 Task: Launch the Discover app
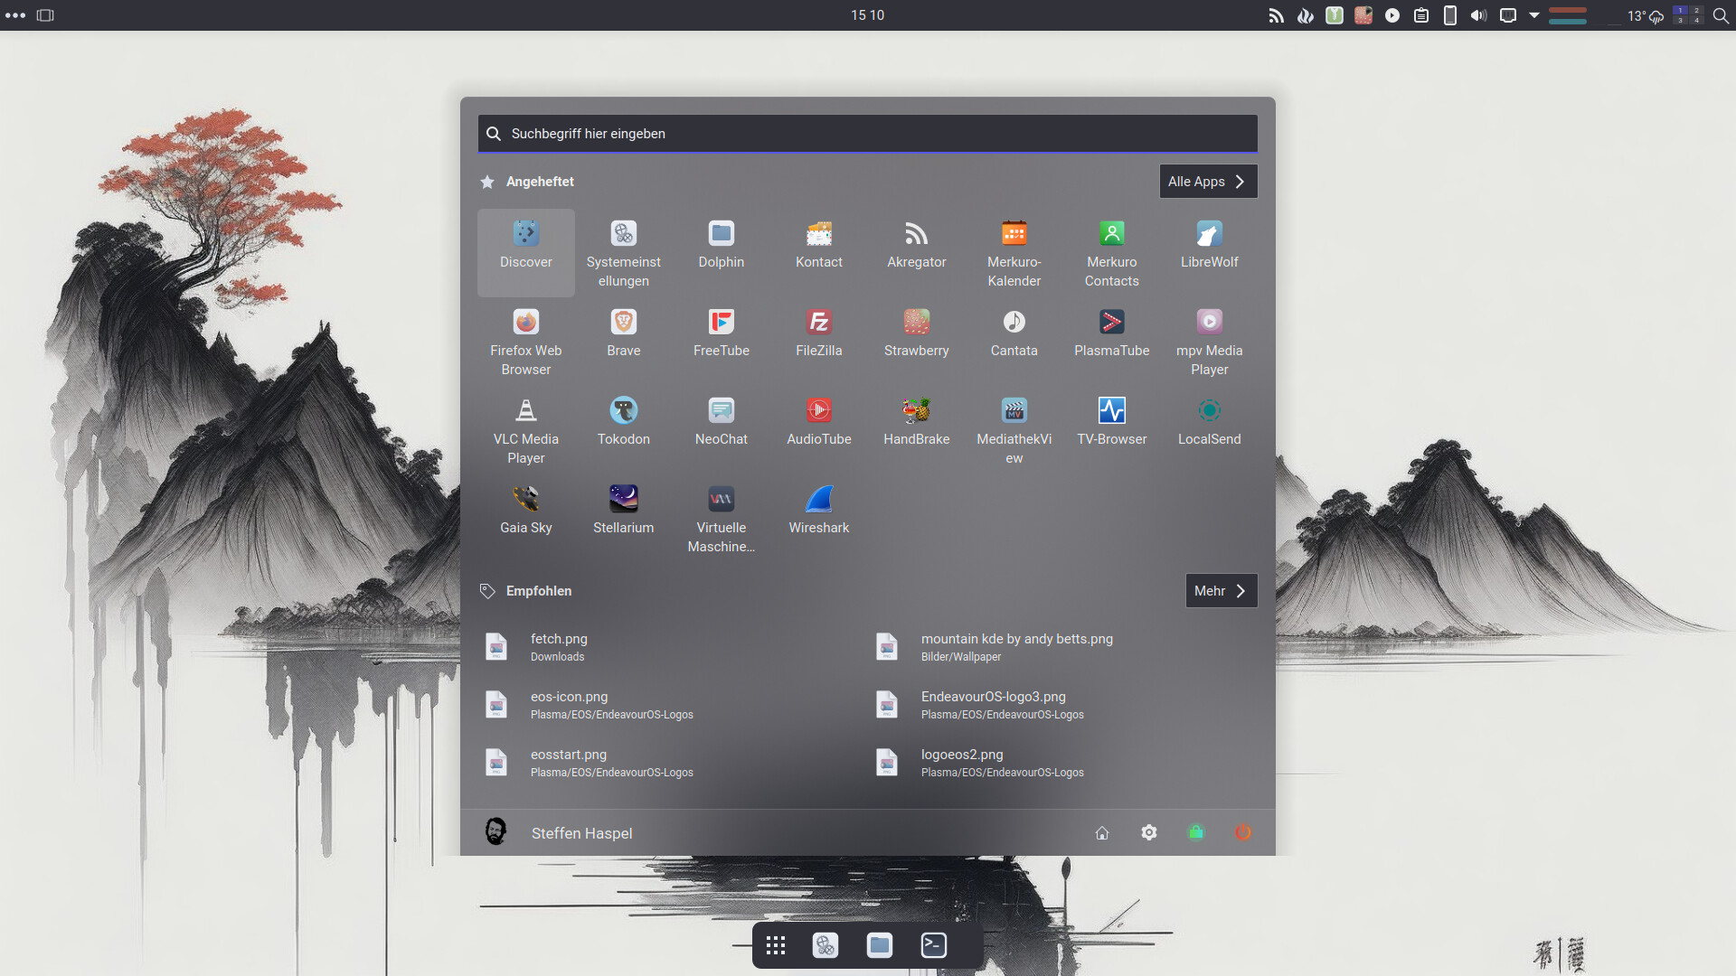click(525, 246)
